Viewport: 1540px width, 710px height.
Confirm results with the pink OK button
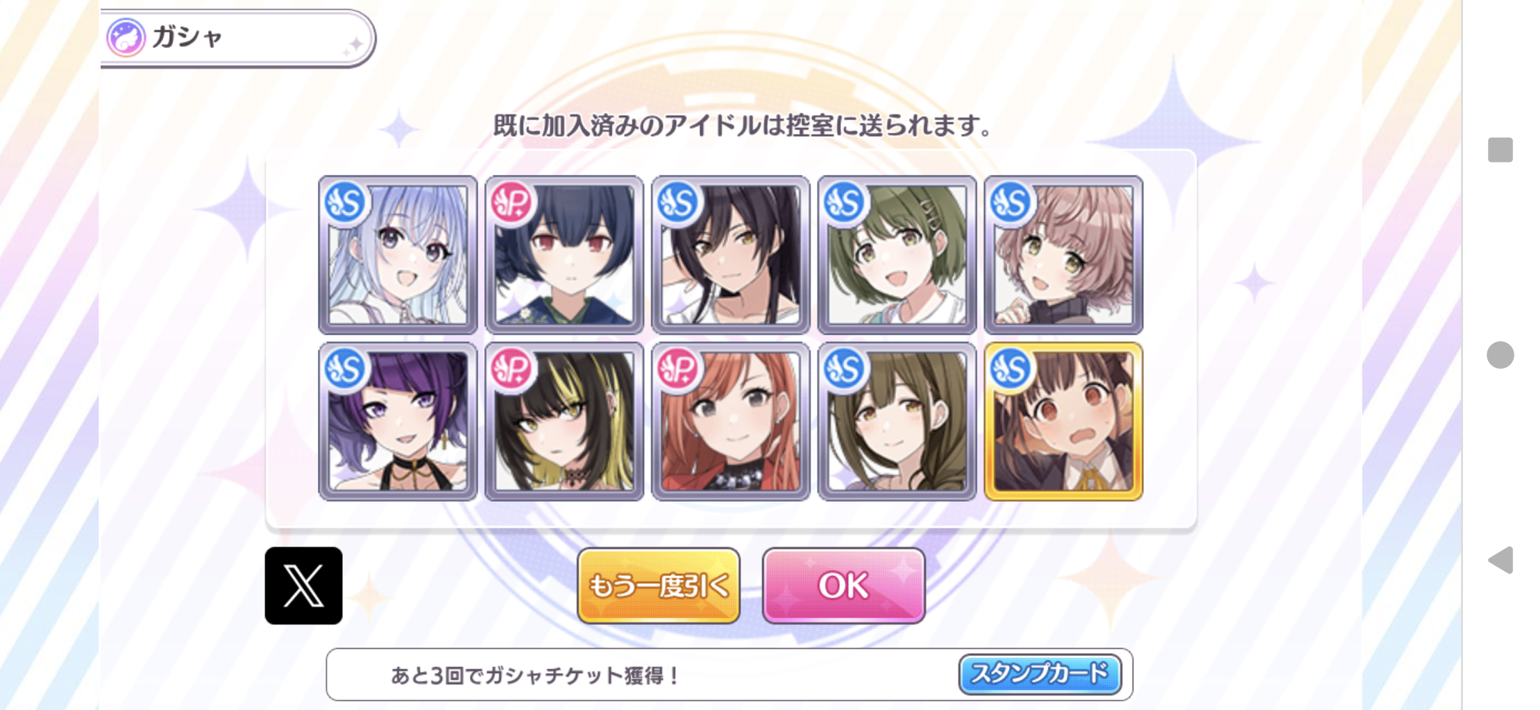pyautogui.click(x=843, y=586)
